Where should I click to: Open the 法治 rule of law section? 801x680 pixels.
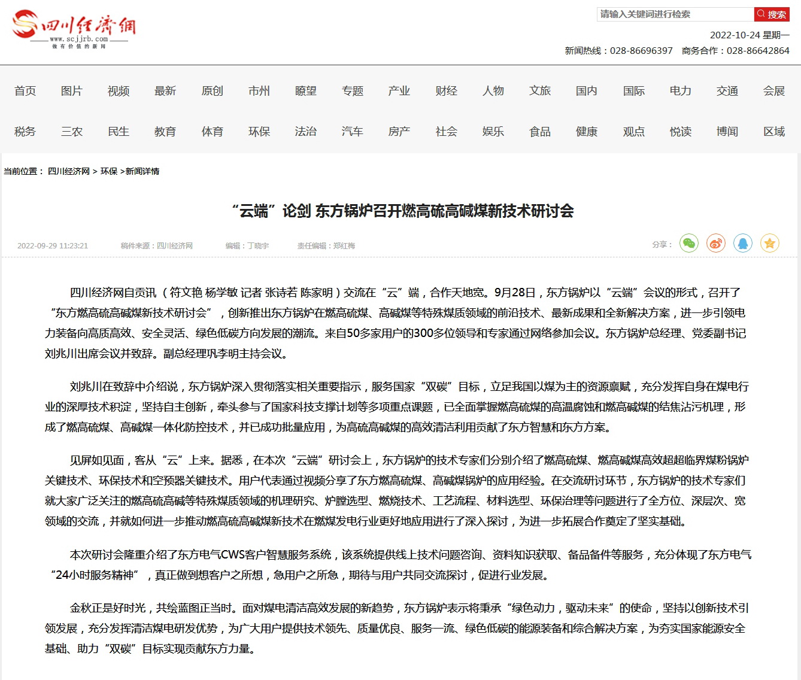coord(306,132)
